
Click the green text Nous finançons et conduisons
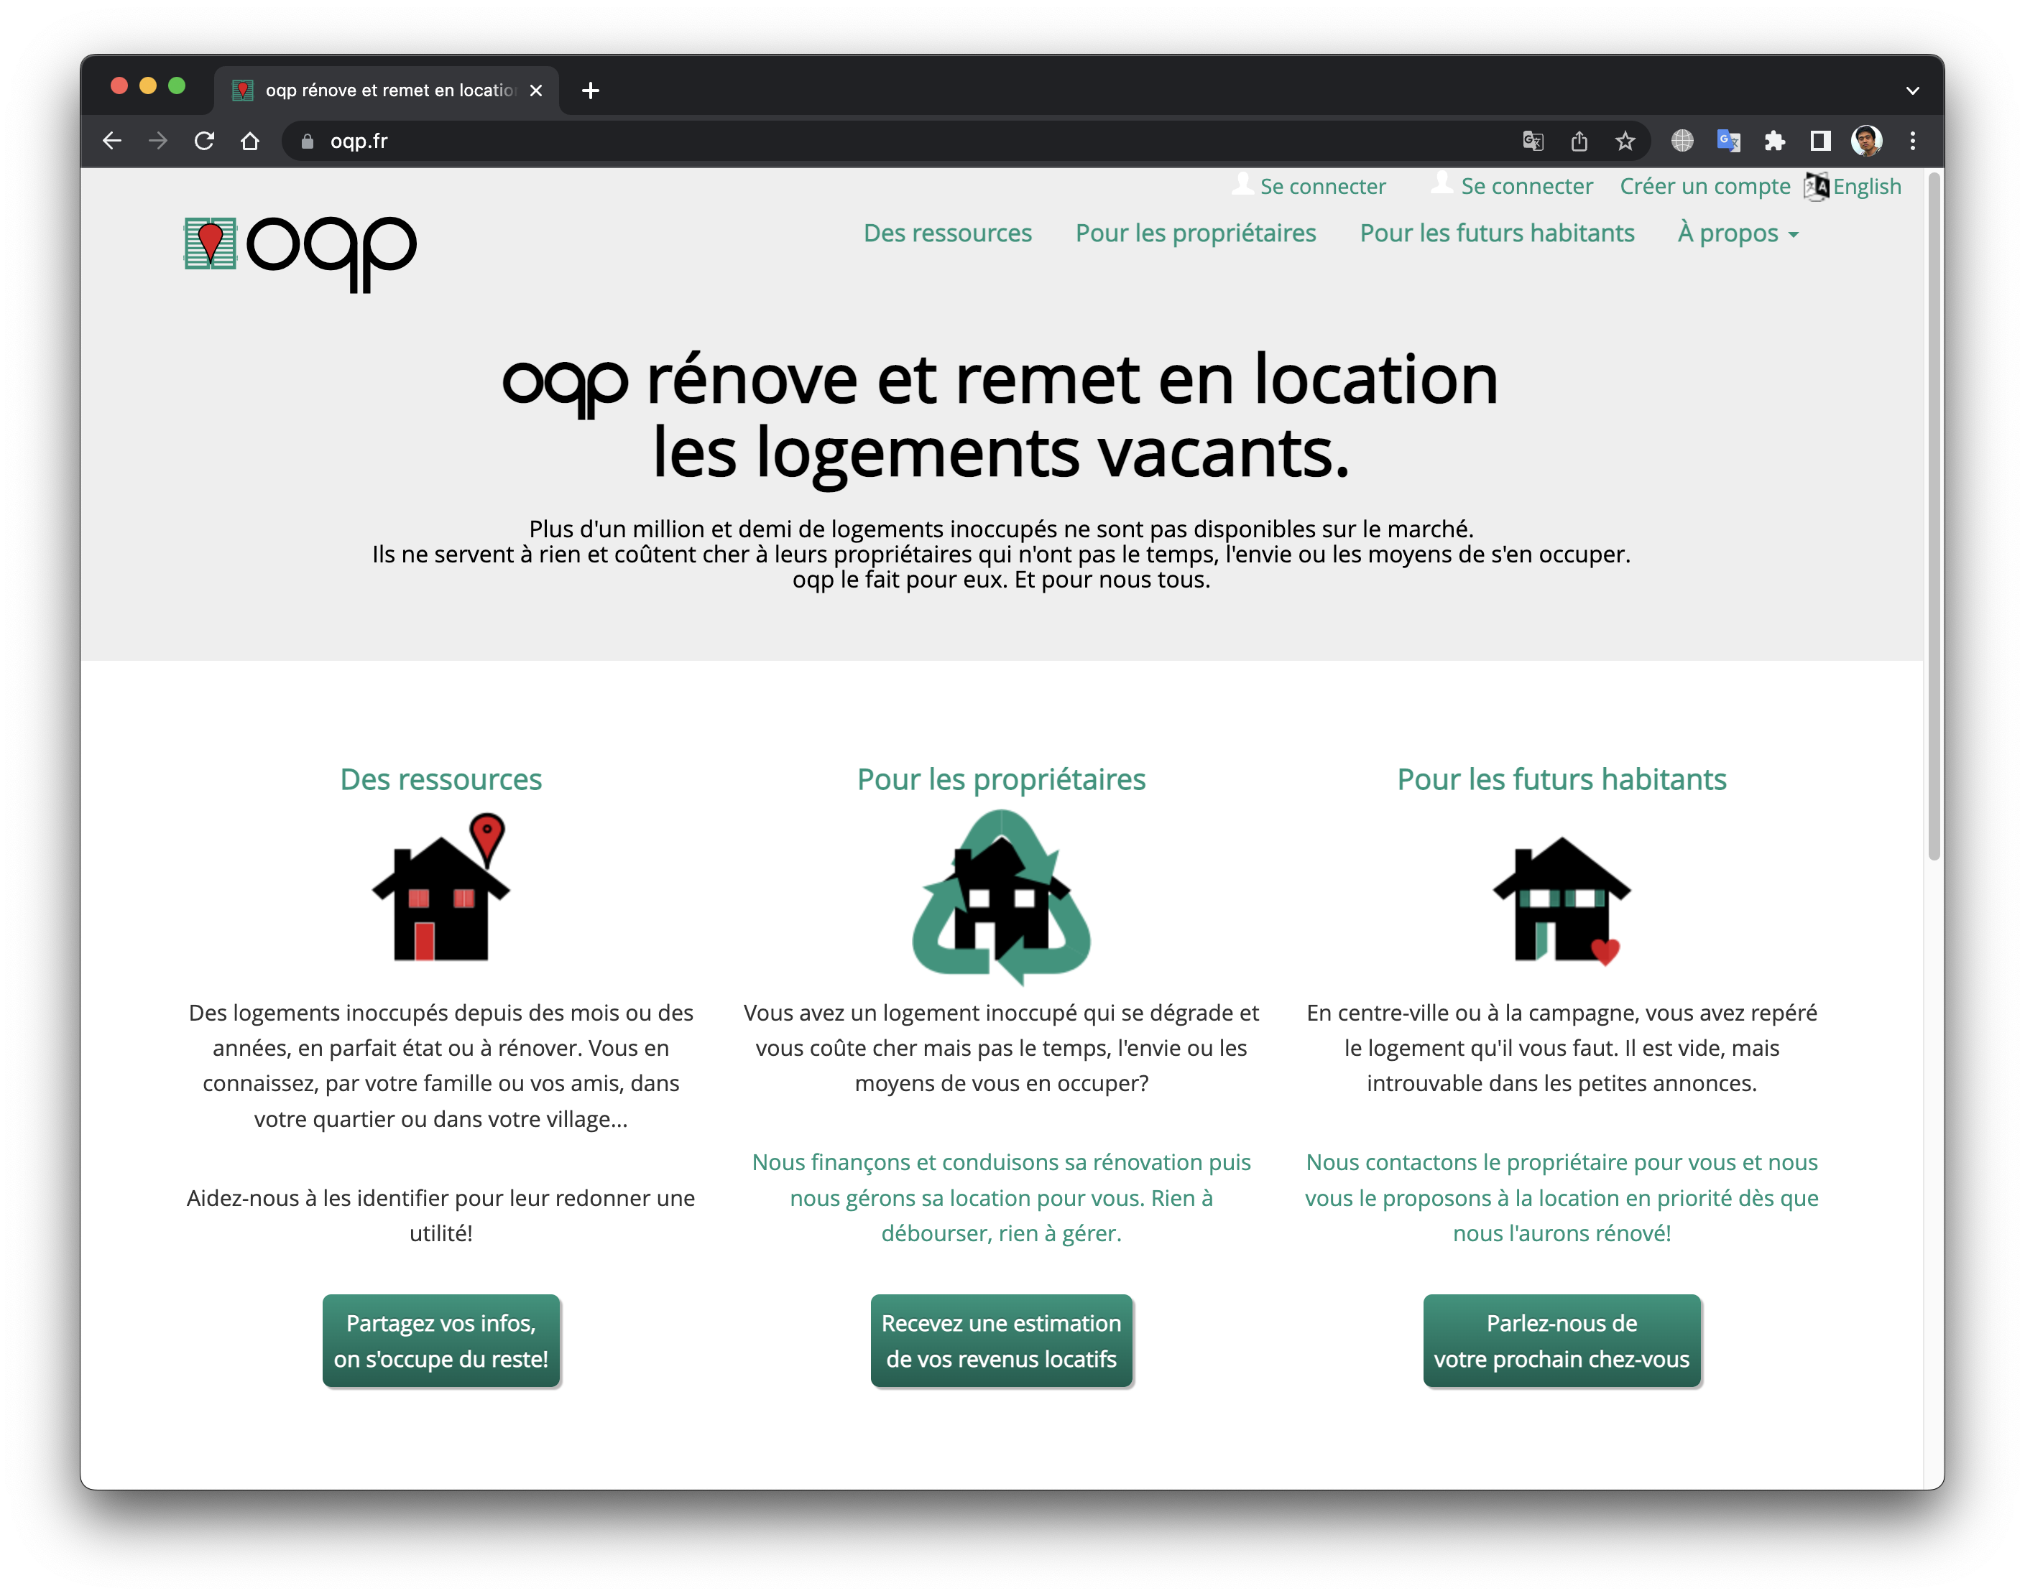(x=1000, y=1197)
